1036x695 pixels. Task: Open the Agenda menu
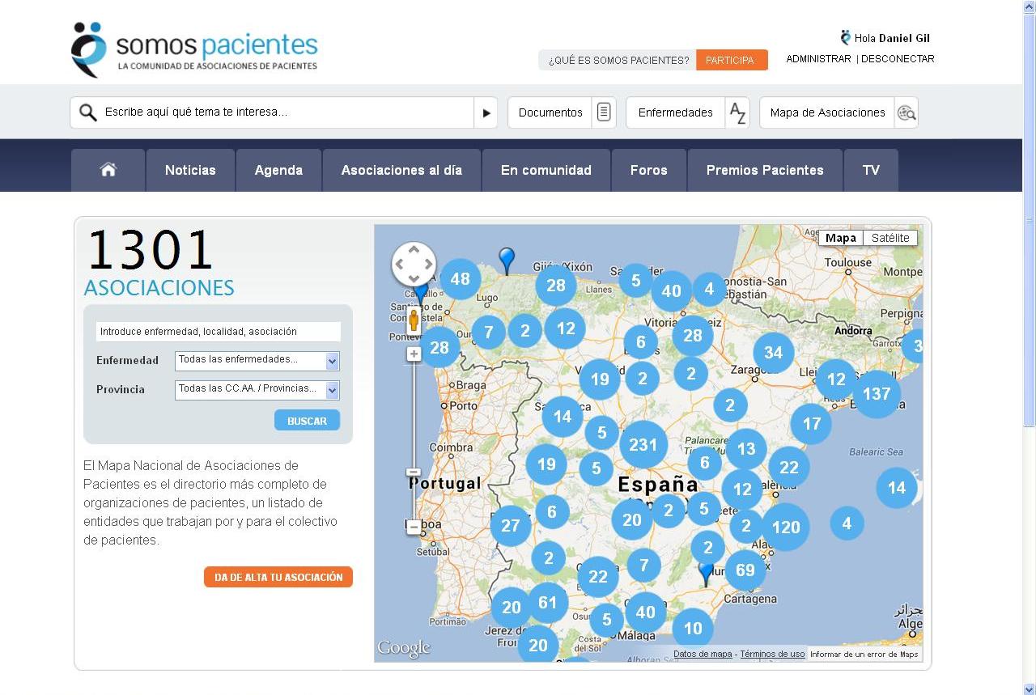(278, 170)
